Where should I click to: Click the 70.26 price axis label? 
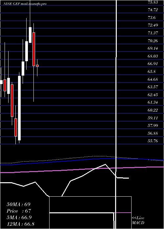coord(153,41)
